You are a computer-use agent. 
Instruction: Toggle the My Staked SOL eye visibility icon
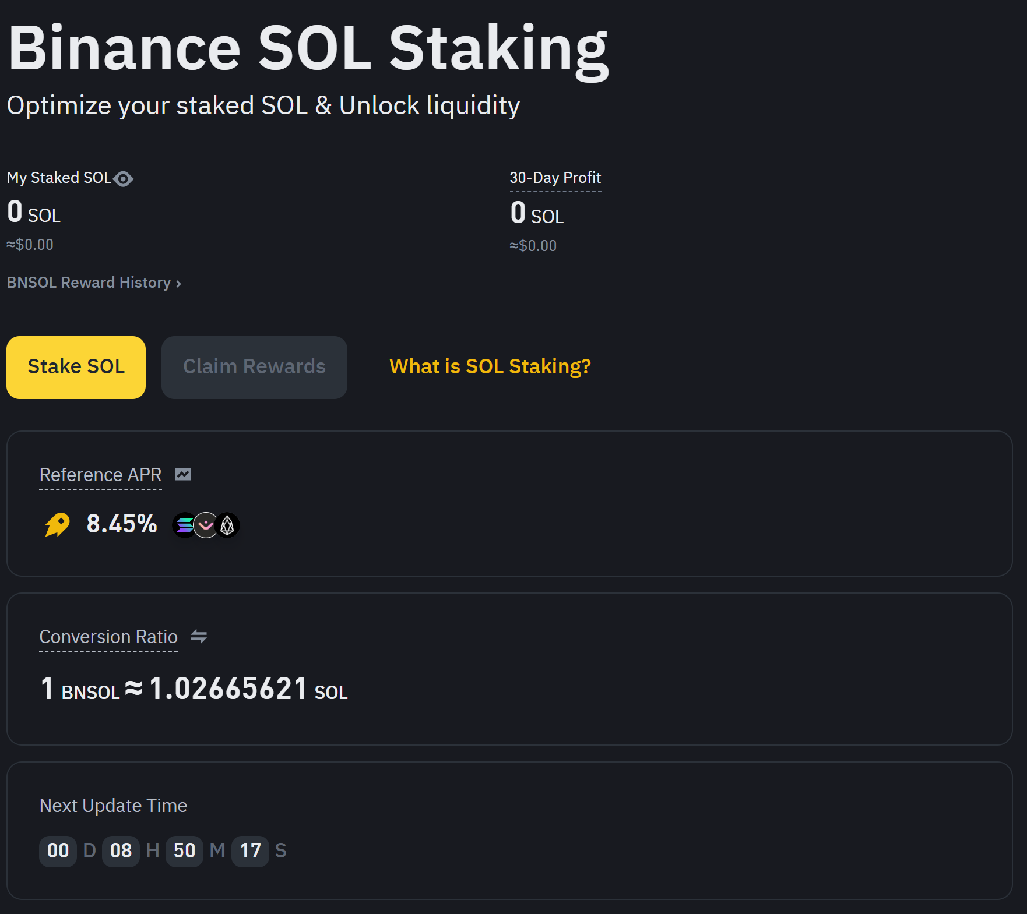click(x=123, y=179)
